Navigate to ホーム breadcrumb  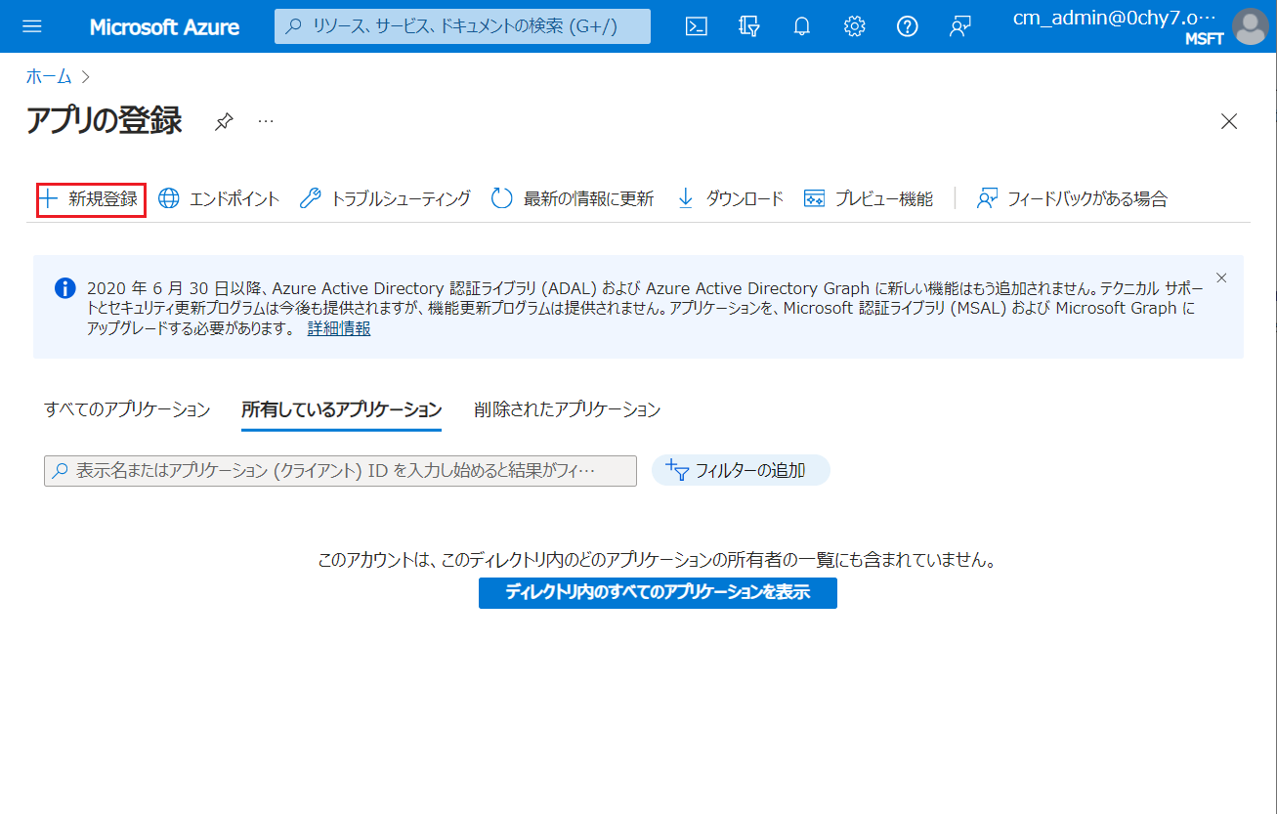coord(49,76)
